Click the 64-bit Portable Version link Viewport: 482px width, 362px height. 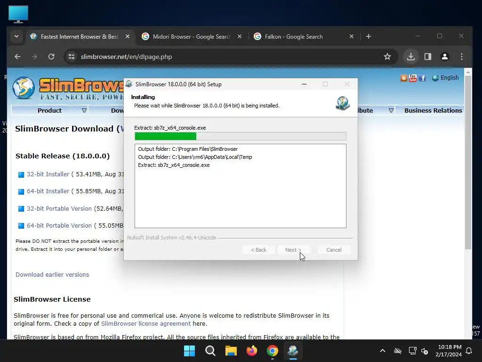click(59, 226)
